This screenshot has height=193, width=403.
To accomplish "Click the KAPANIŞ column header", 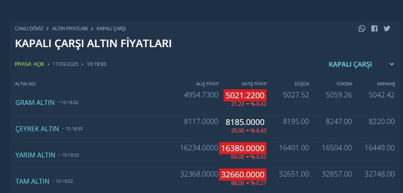I will coord(386,84).
